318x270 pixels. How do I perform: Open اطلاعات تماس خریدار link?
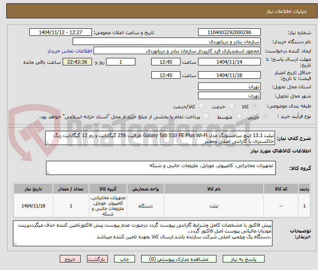(70, 51)
